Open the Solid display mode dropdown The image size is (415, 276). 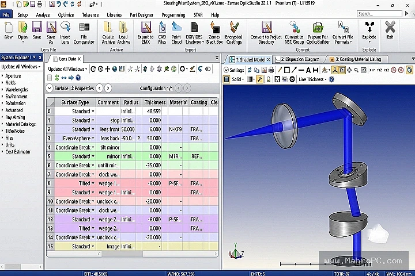click(237, 79)
